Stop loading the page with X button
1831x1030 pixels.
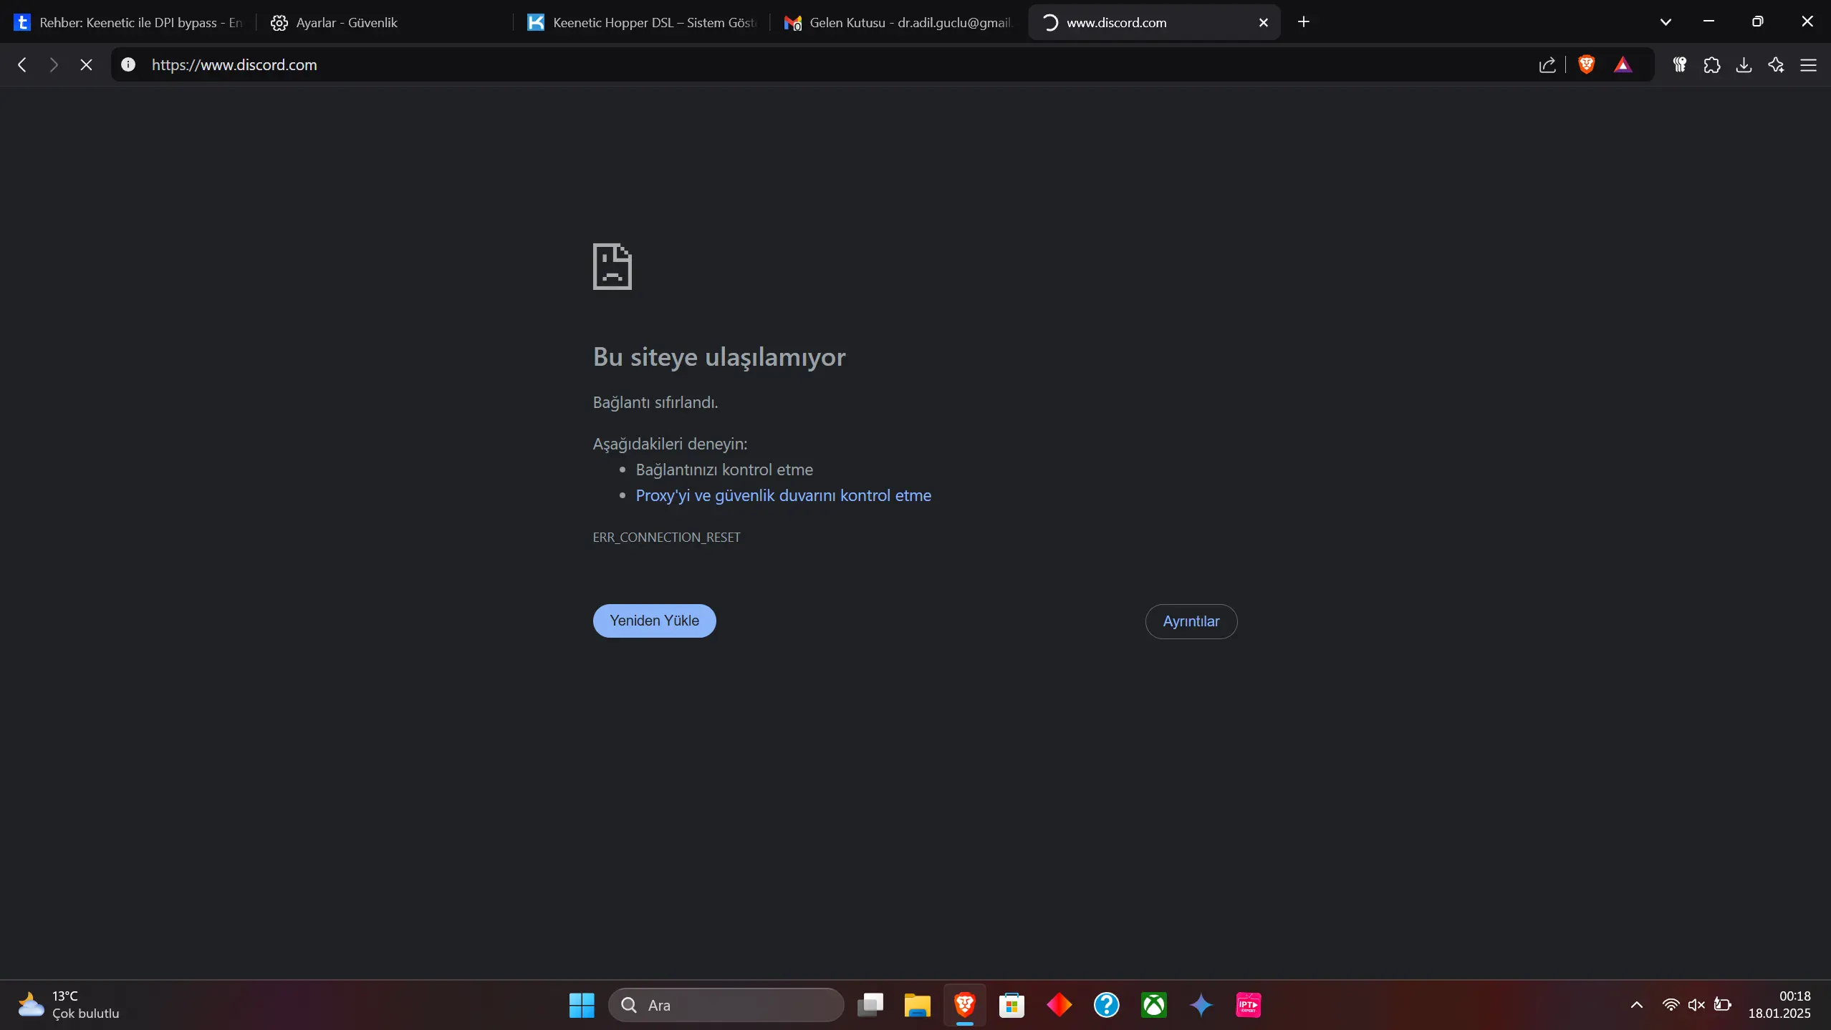(x=86, y=64)
